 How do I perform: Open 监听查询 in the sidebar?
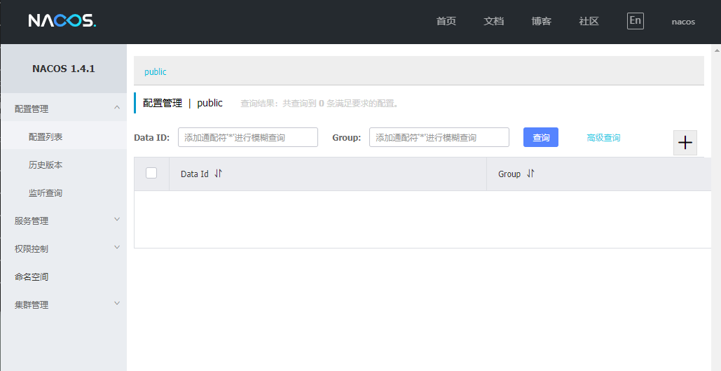tap(46, 192)
